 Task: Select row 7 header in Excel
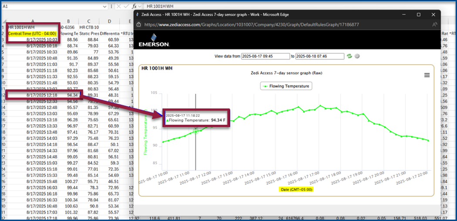click(4, 64)
